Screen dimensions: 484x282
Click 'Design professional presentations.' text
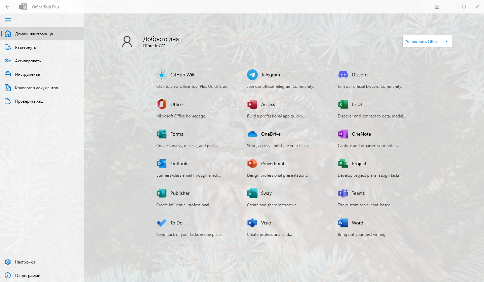pyautogui.click(x=278, y=175)
